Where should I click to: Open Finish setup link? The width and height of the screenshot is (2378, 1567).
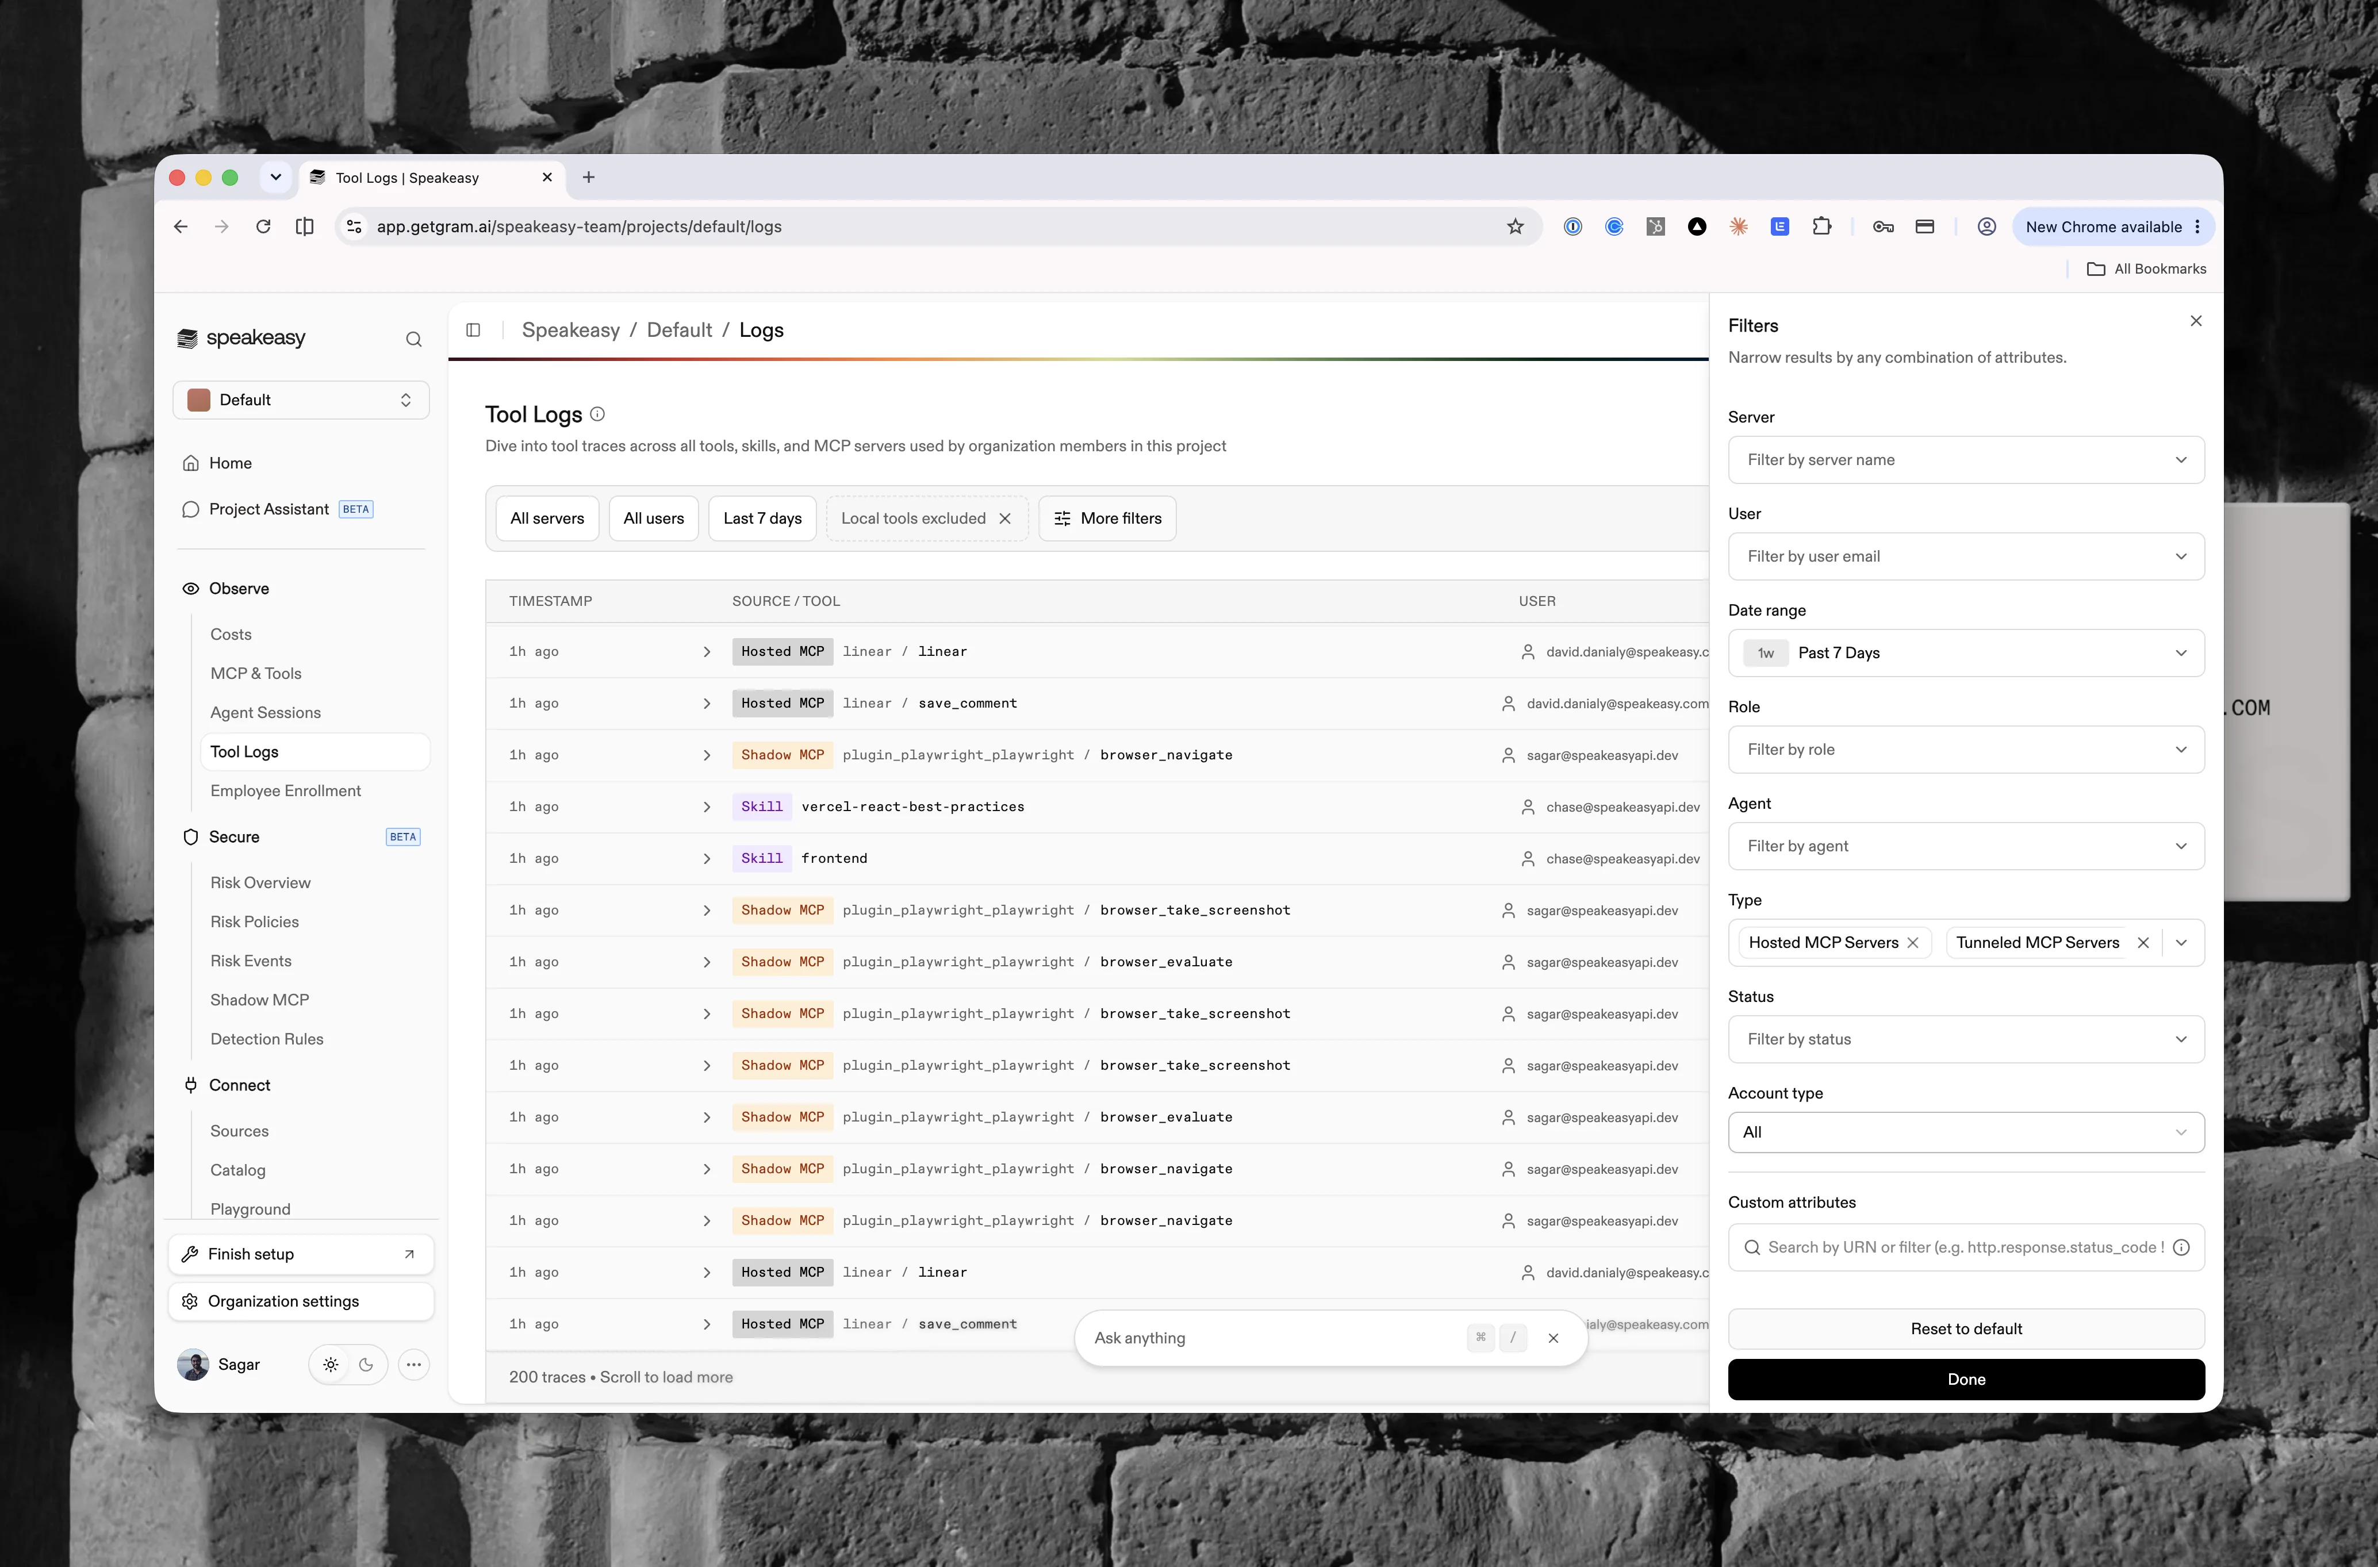pos(301,1254)
